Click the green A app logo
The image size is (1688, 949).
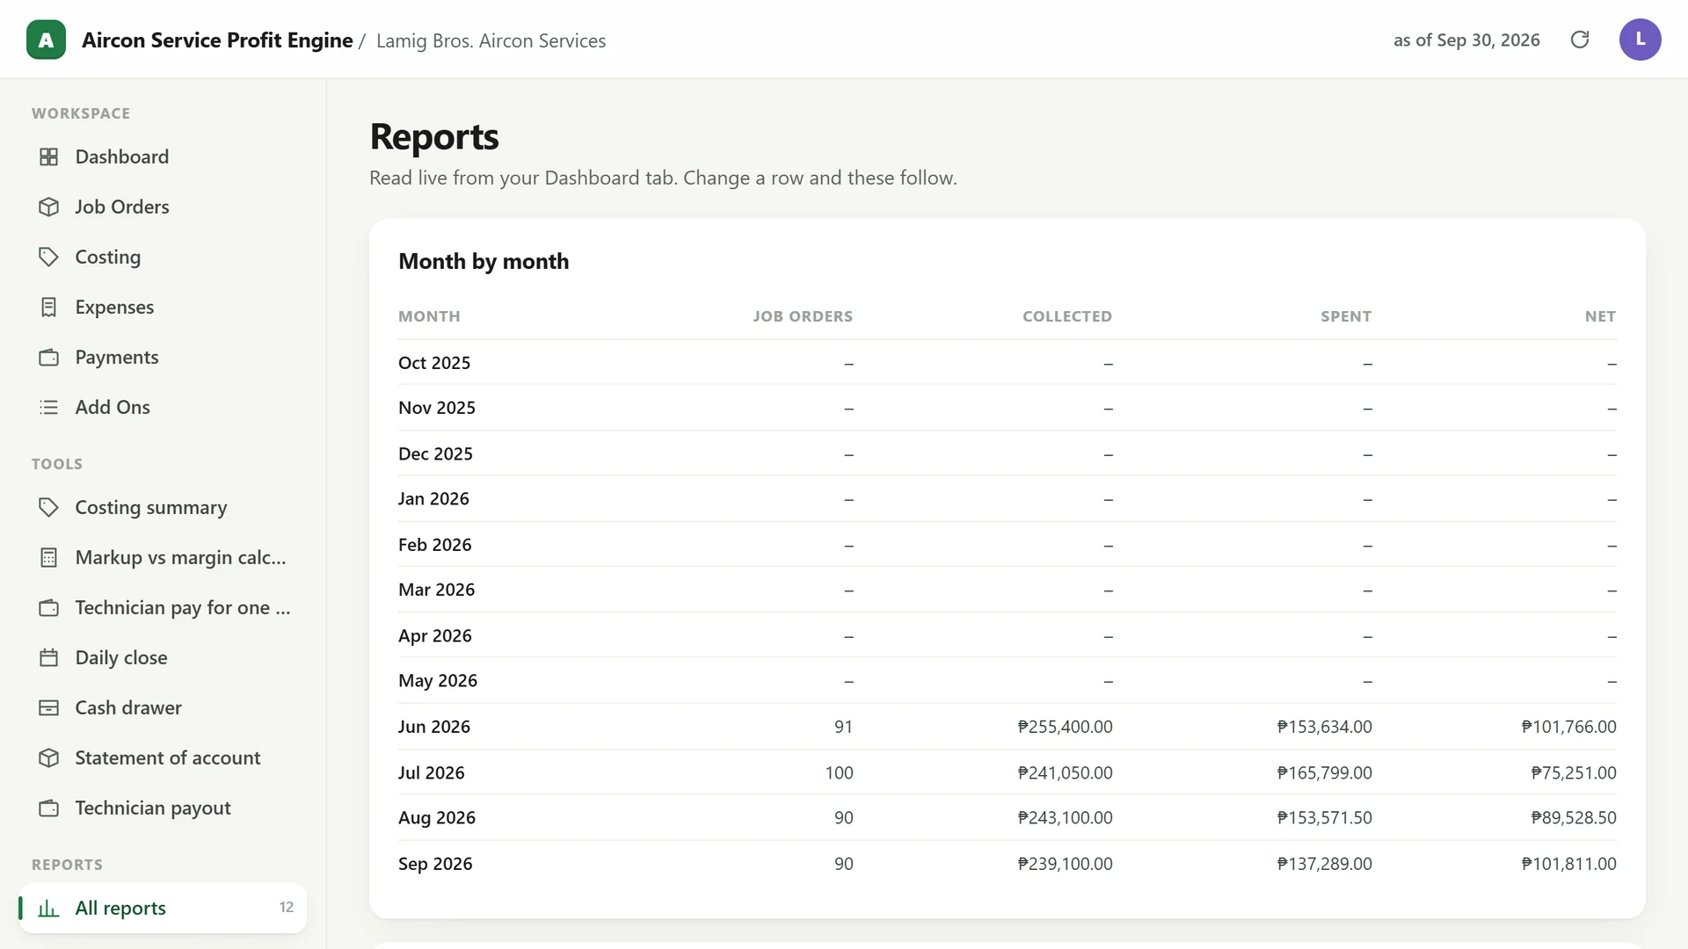(46, 40)
